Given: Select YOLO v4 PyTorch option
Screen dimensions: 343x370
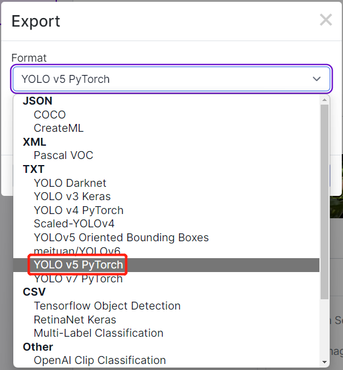Looking at the screenshot, I should coord(166,210).
